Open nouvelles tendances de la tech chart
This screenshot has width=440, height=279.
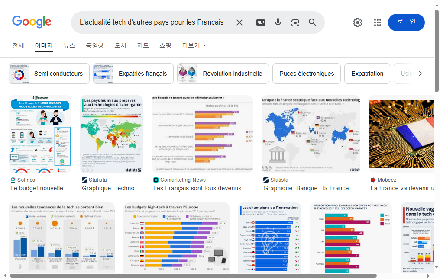[62, 237]
